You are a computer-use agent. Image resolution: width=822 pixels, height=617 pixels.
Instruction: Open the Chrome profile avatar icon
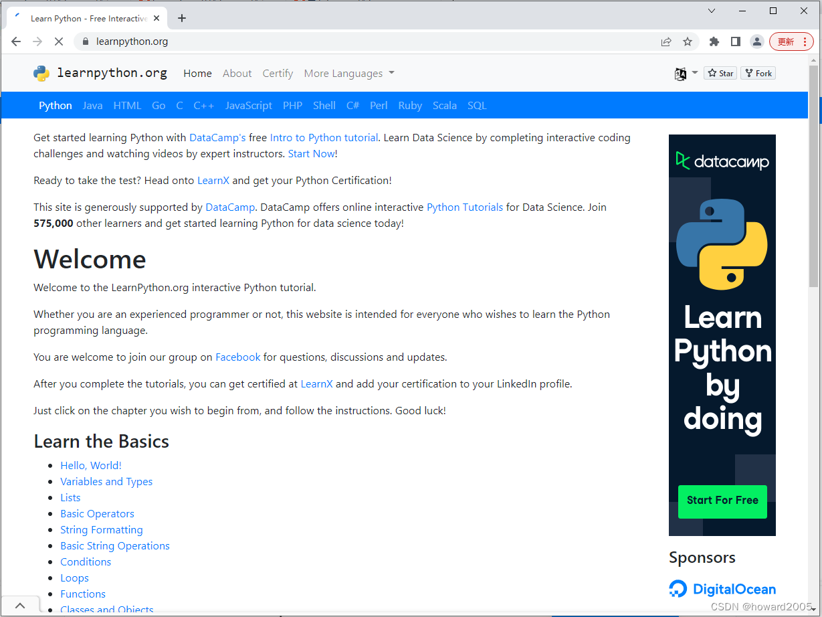point(757,41)
